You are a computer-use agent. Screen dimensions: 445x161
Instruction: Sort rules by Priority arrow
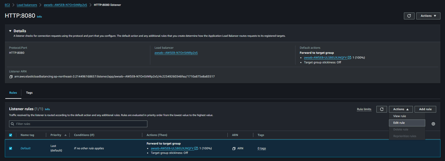coord(65,135)
